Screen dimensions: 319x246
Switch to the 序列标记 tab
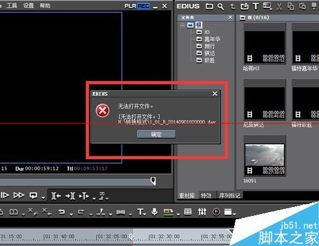click(x=230, y=196)
